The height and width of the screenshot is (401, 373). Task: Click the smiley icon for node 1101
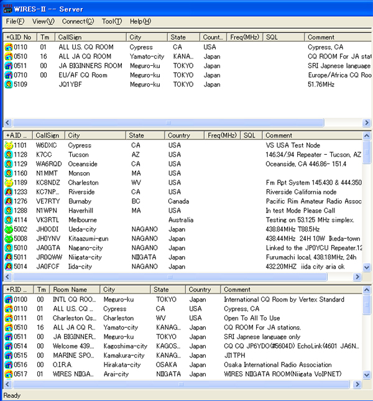click(9, 145)
